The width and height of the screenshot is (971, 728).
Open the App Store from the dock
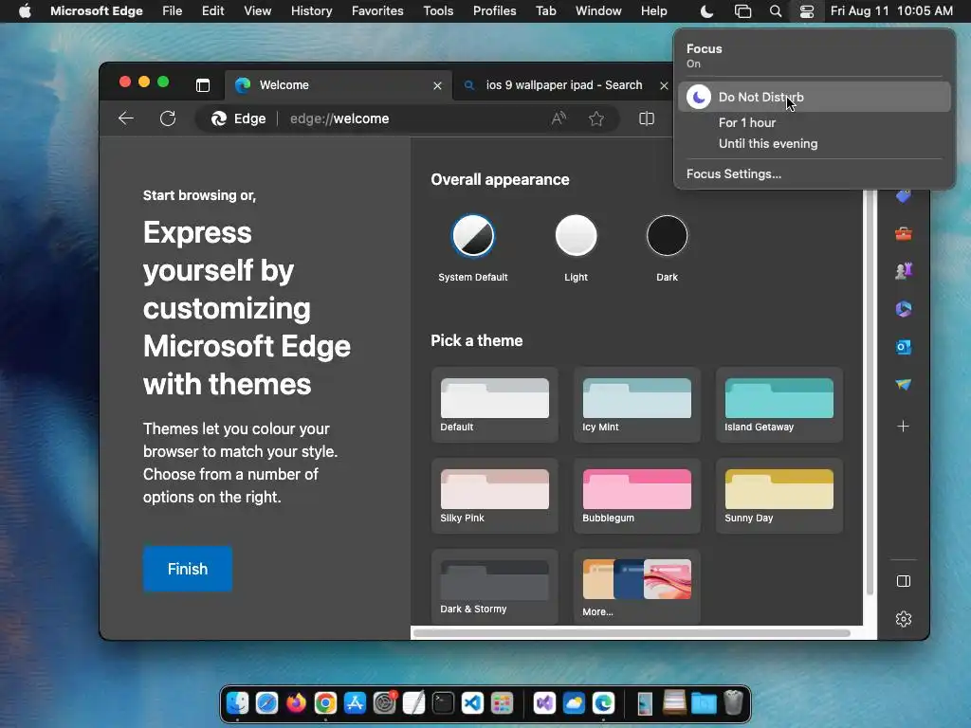[x=355, y=703]
